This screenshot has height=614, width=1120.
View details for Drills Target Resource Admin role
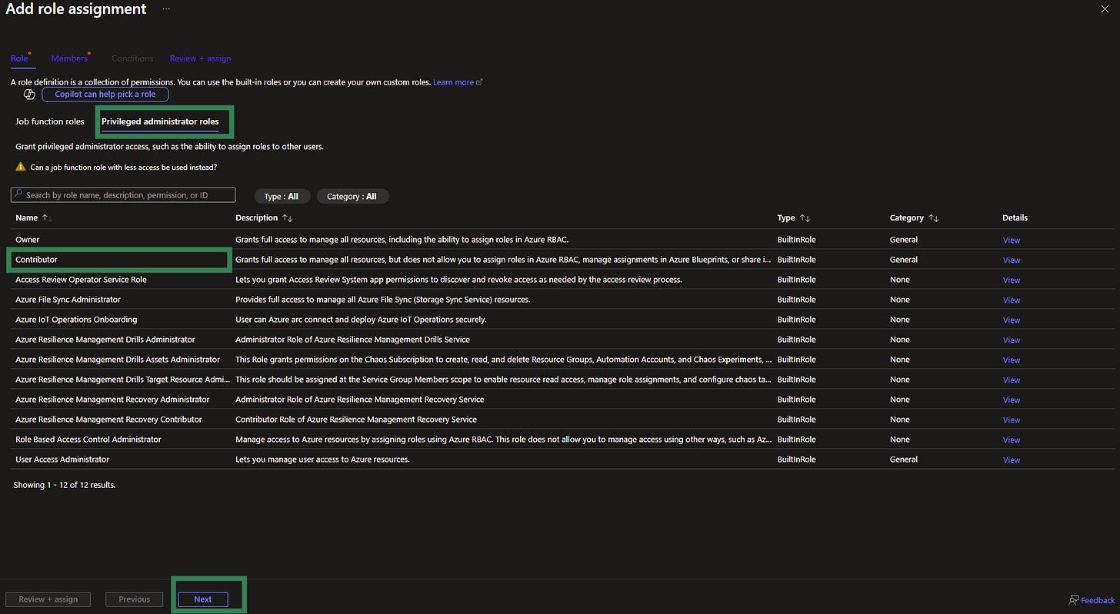[x=1011, y=380]
